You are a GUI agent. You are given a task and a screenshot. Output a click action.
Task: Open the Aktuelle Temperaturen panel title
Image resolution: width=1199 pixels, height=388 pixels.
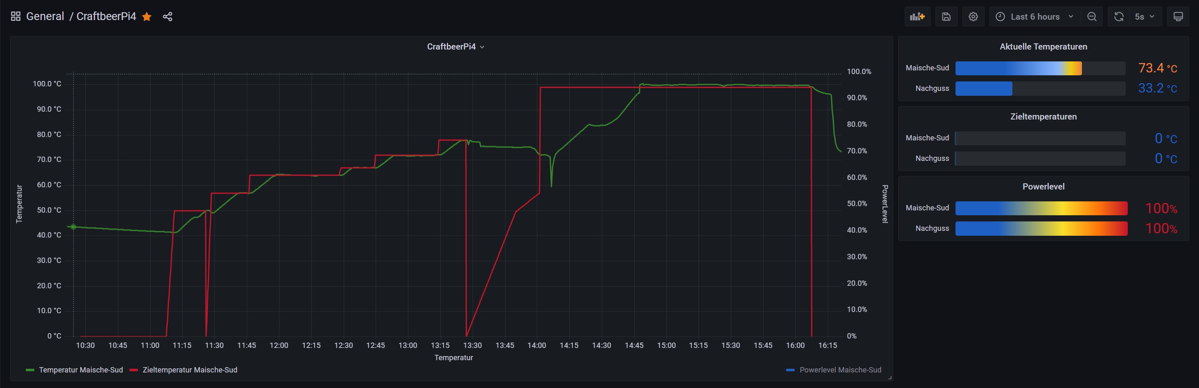1043,47
